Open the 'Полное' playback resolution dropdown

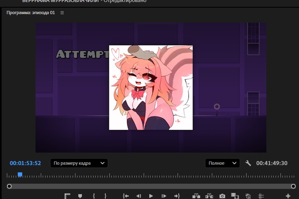[x=222, y=163]
